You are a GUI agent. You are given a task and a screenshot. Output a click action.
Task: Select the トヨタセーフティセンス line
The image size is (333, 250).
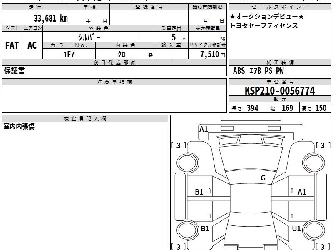(x=264, y=26)
